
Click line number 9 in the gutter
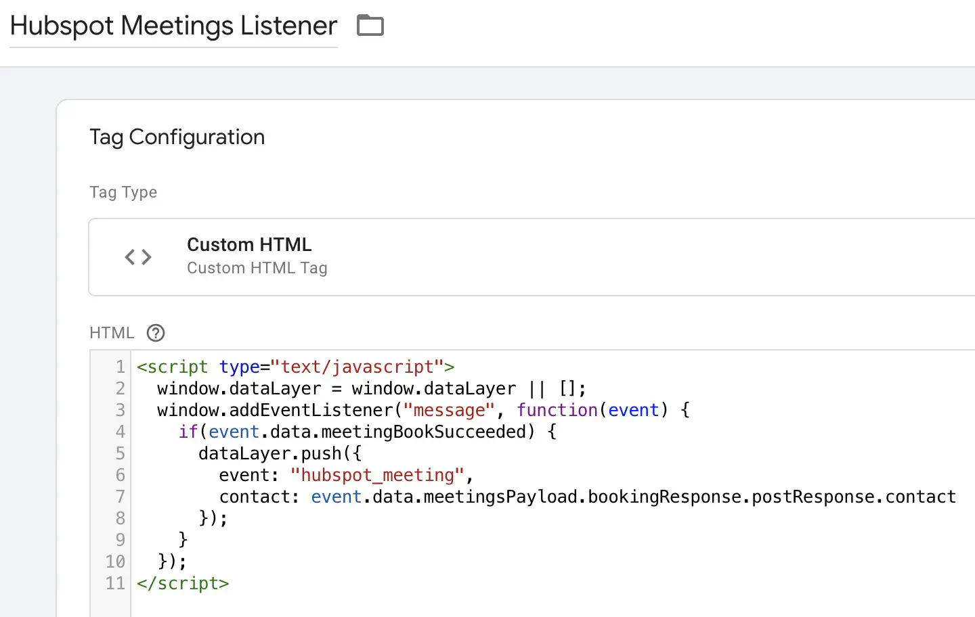tap(120, 540)
